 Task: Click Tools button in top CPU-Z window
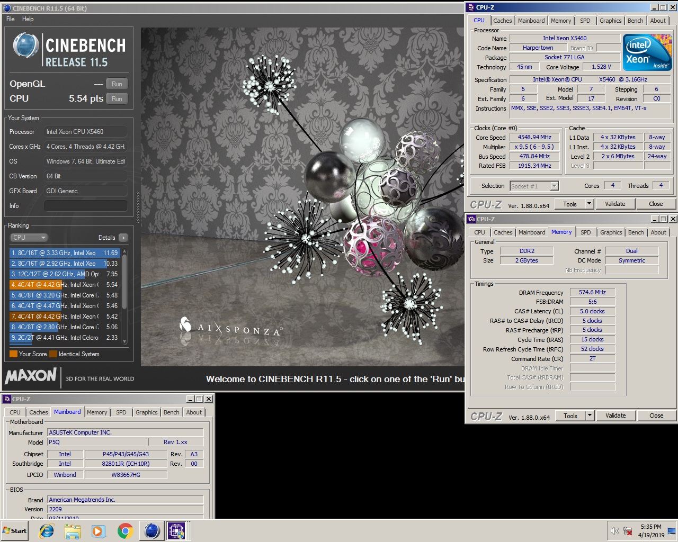[570, 204]
